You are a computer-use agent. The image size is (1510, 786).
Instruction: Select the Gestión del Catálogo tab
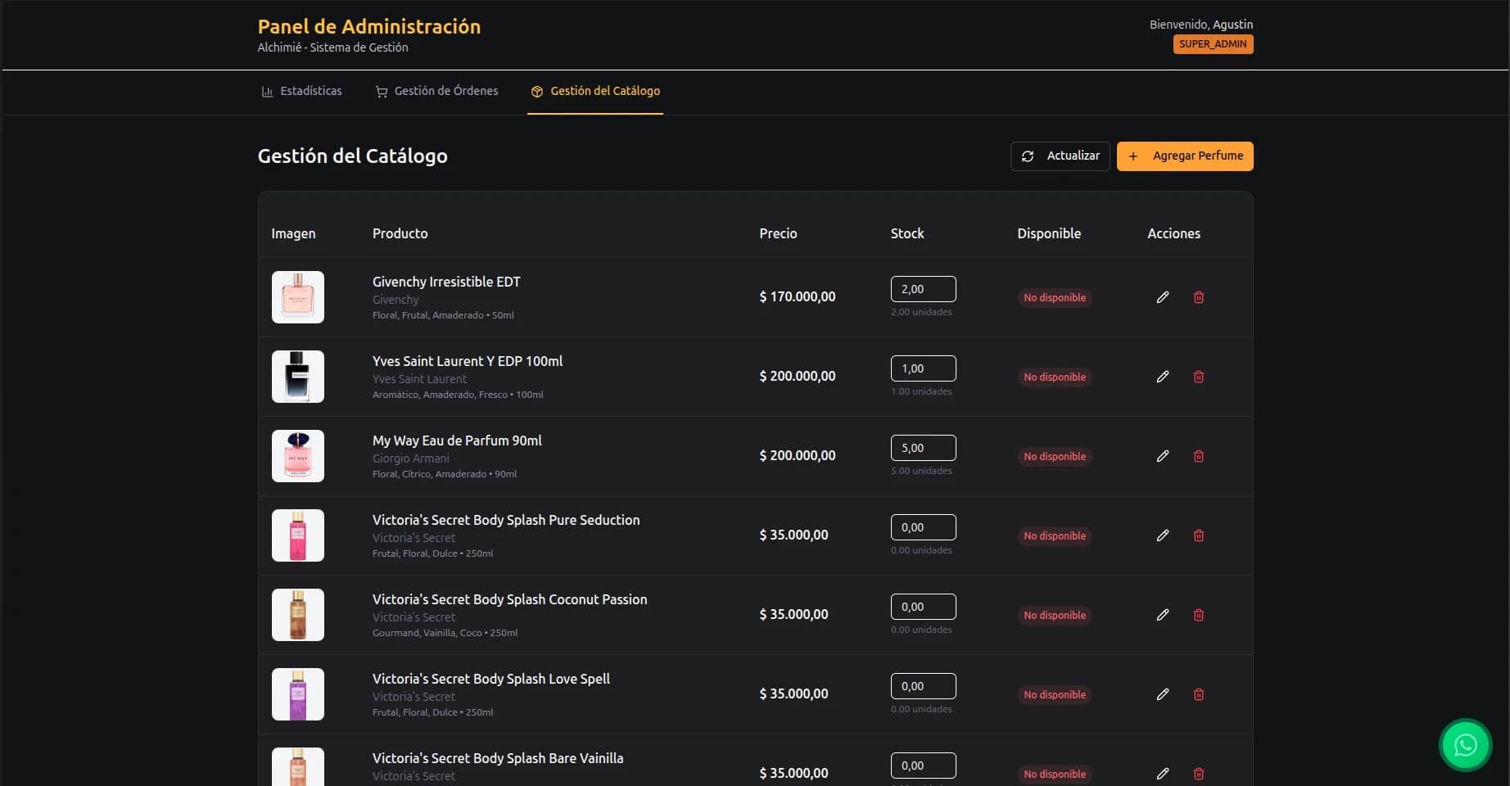coord(595,91)
